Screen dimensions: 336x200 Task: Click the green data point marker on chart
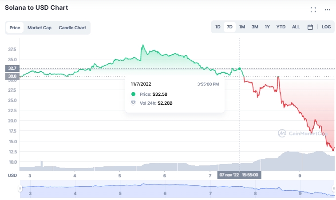click(x=240, y=69)
